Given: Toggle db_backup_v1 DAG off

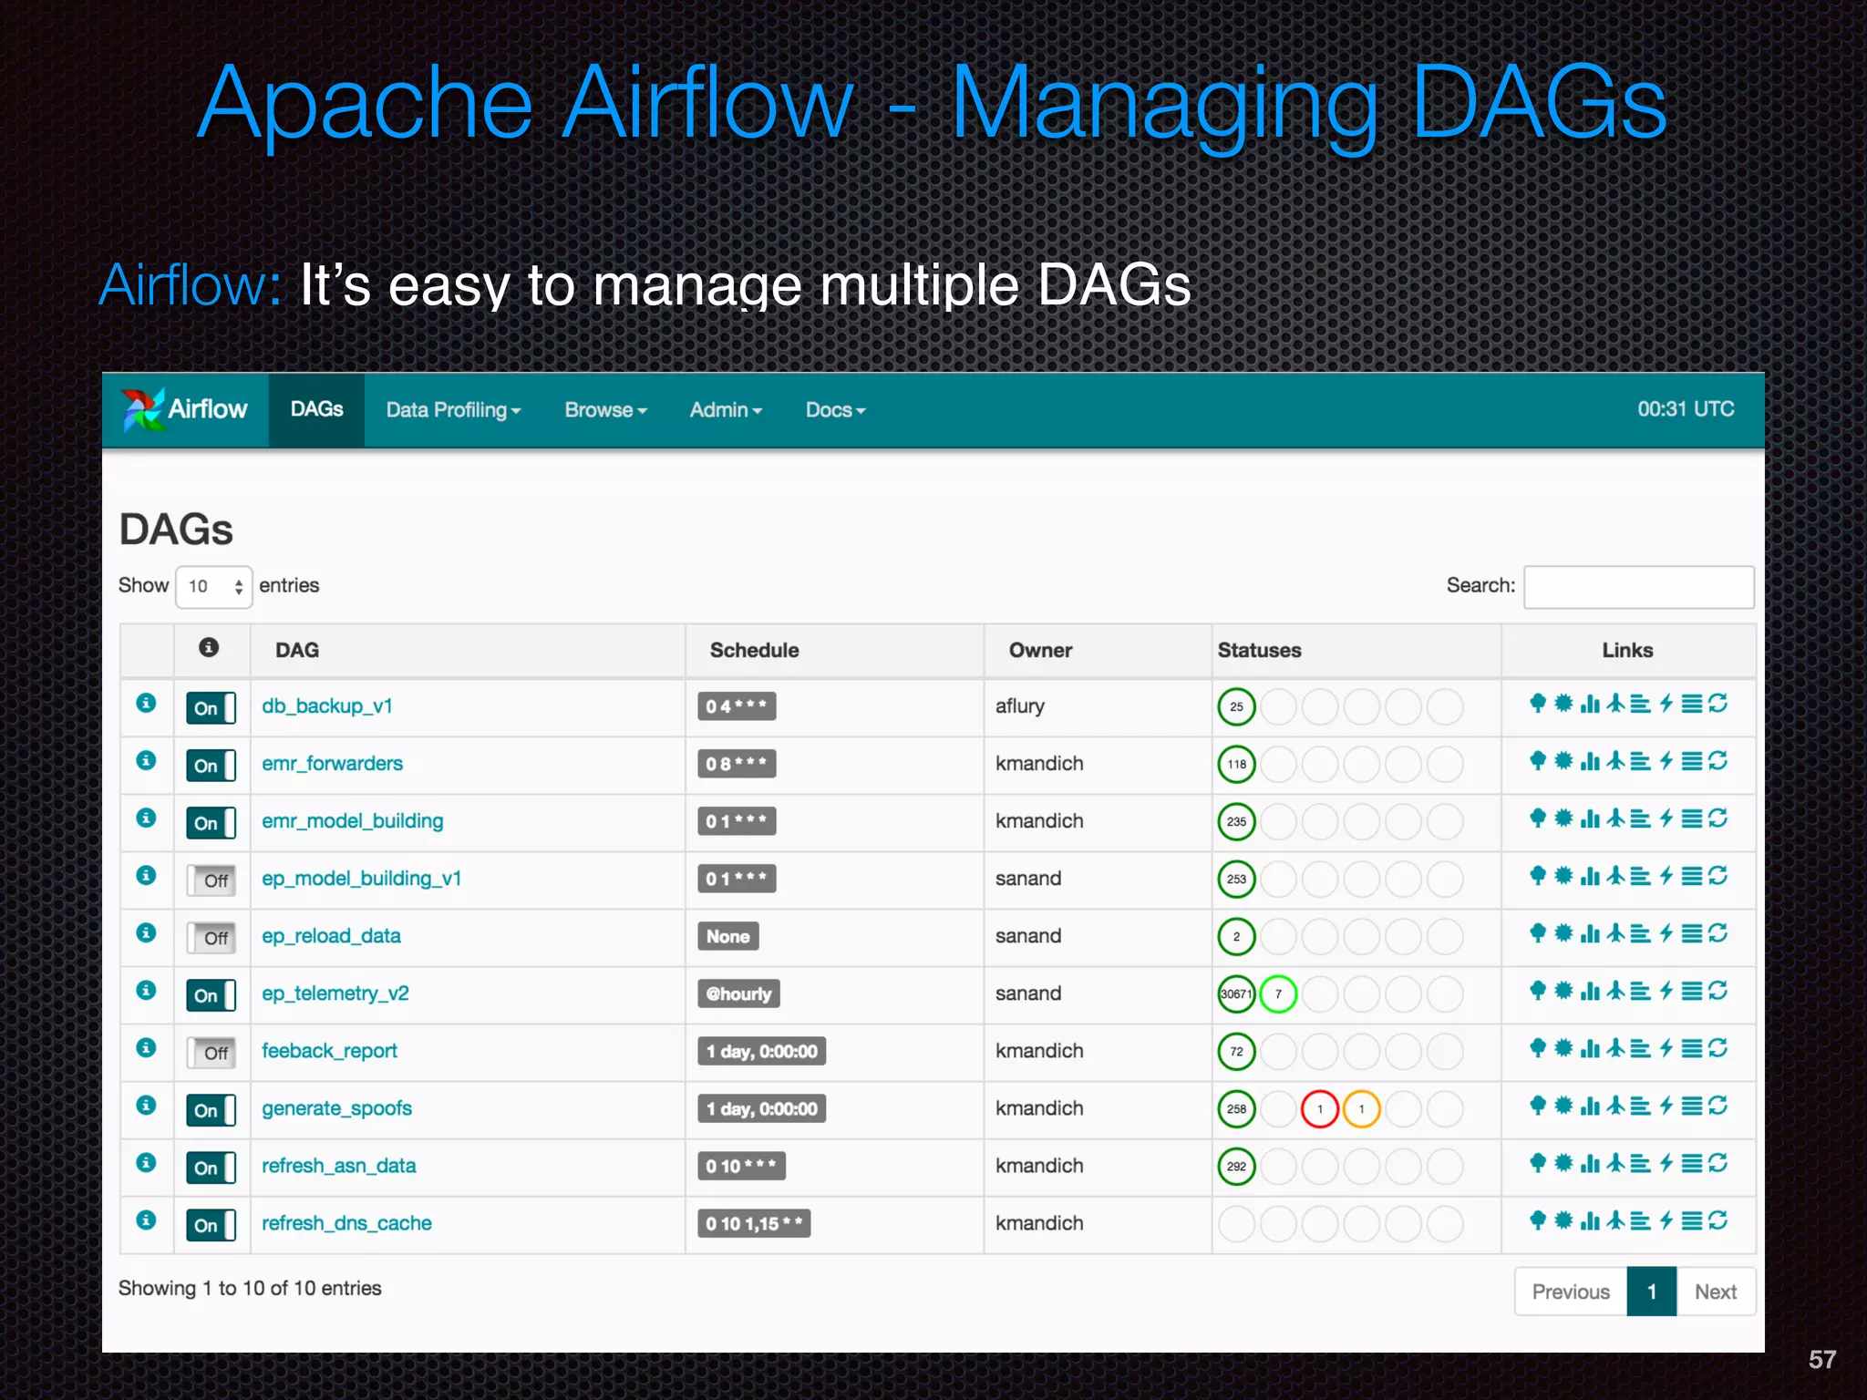Looking at the screenshot, I should pyautogui.click(x=211, y=708).
